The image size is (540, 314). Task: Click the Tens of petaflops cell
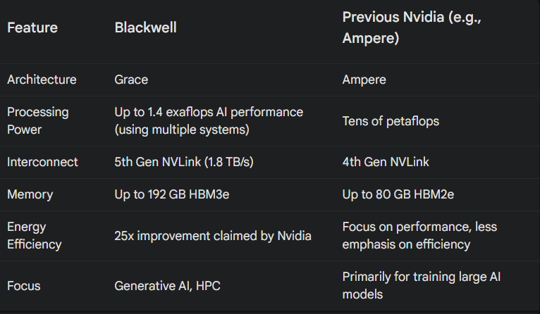coord(391,121)
